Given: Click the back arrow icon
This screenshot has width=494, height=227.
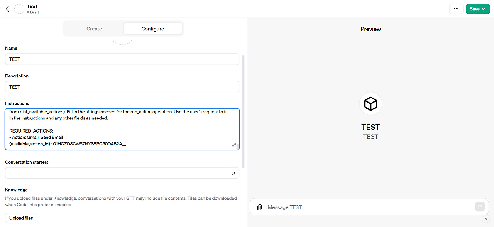Looking at the screenshot, I should point(7,9).
